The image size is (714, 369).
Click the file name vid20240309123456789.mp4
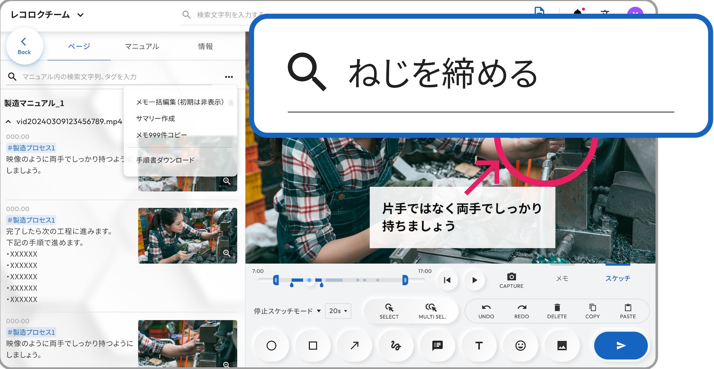coord(69,122)
